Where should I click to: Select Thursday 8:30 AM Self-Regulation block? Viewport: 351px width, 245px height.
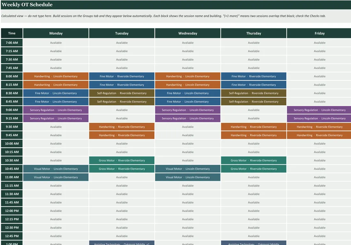pyautogui.click(x=254, y=93)
